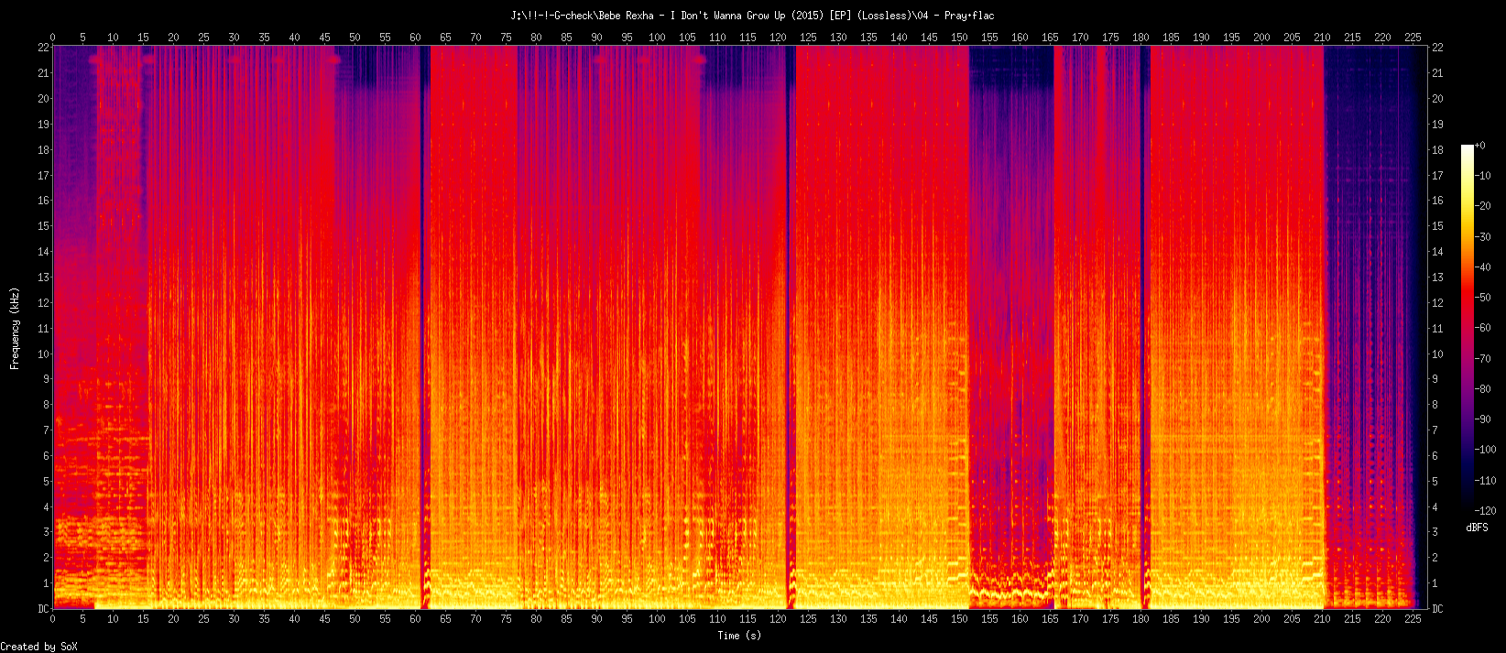Click the "-80" value on the dBFS scale
The image size is (1506, 653).
coord(1483,389)
